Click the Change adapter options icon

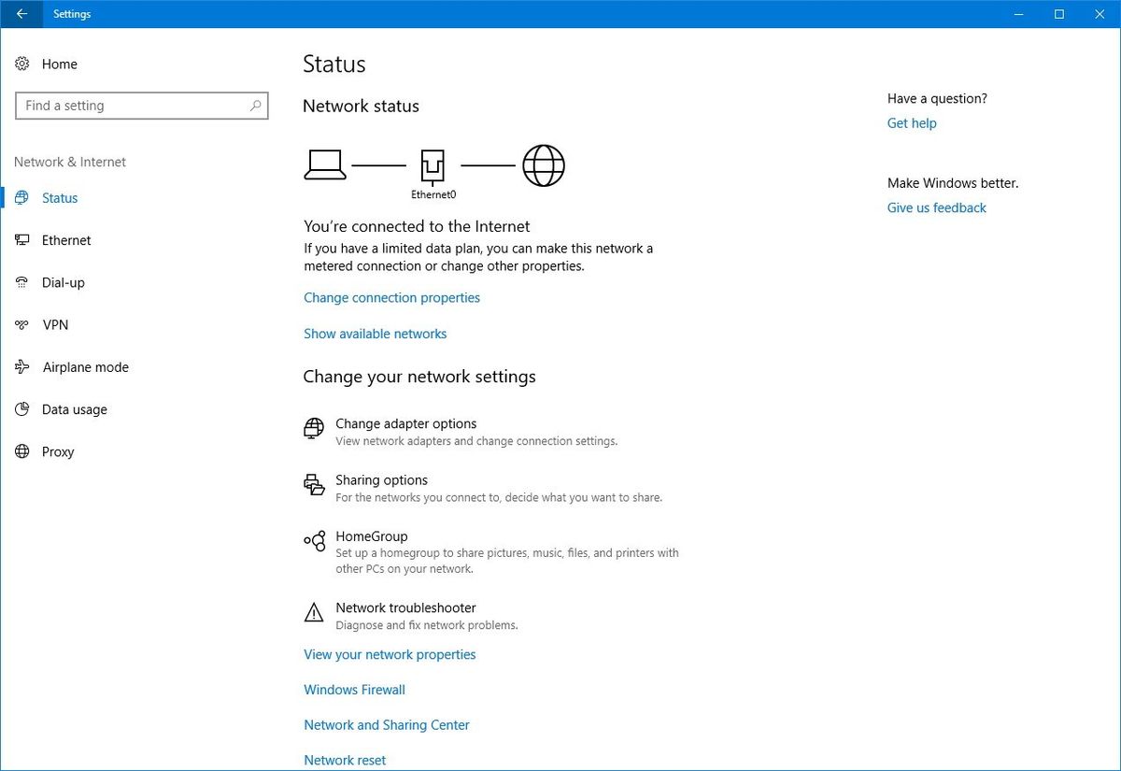[x=313, y=430]
